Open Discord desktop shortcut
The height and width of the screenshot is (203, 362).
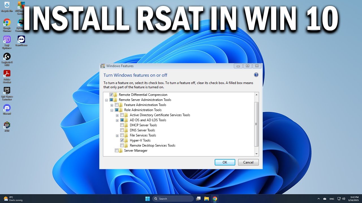(7, 109)
